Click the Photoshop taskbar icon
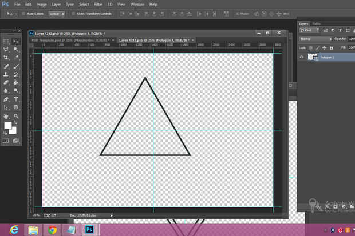 [x=89, y=230]
